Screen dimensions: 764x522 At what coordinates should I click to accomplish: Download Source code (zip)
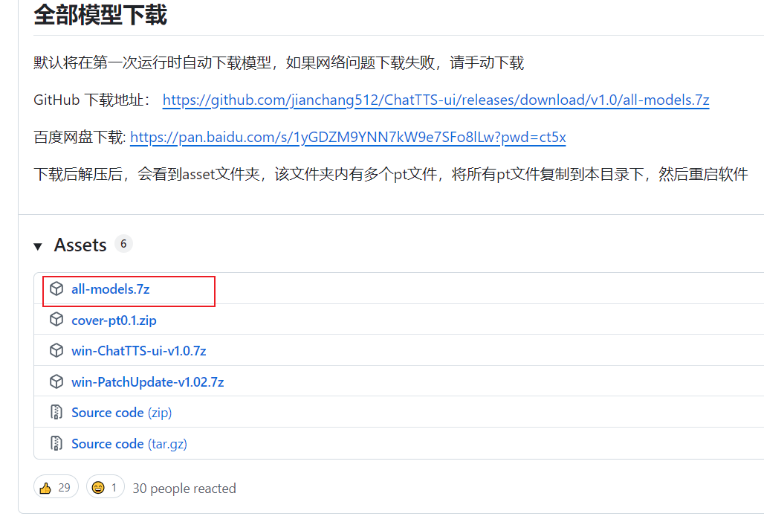(x=122, y=413)
